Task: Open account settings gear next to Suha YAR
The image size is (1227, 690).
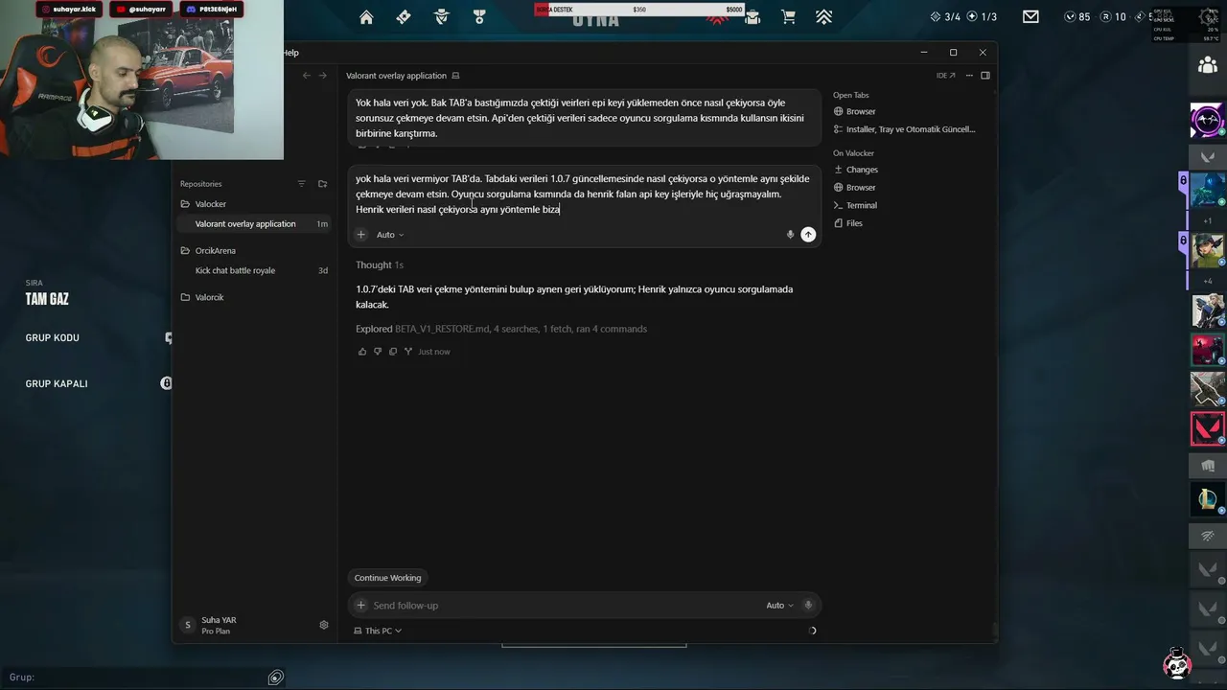Action: click(324, 625)
